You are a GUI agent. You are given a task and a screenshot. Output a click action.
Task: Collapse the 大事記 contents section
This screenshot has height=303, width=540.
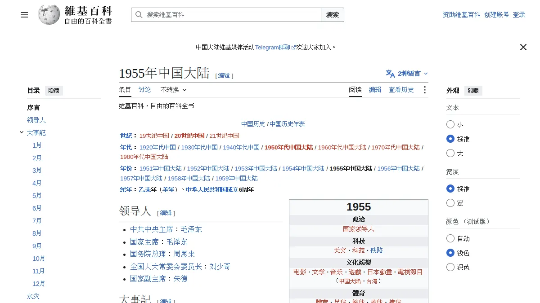[x=22, y=132]
